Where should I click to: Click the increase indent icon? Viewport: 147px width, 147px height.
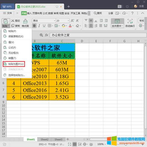coord(106,20)
